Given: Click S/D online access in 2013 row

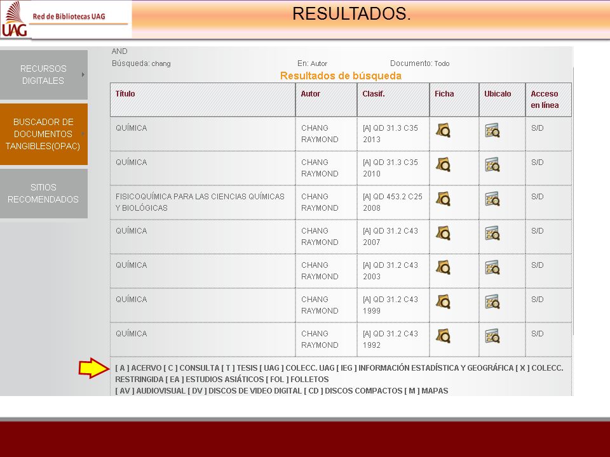Looking at the screenshot, I should (x=538, y=128).
